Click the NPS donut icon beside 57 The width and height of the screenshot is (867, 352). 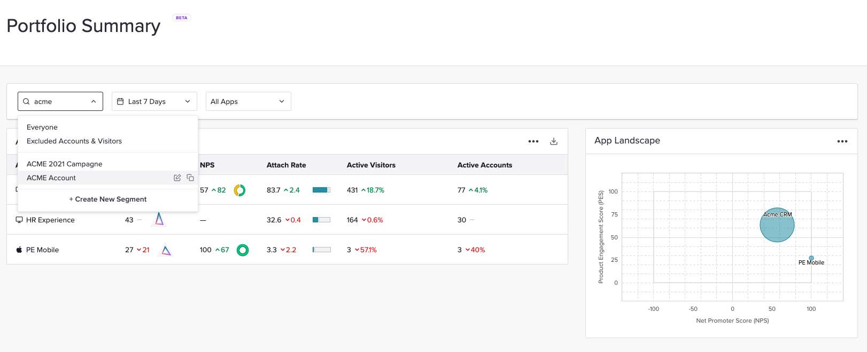tap(239, 190)
